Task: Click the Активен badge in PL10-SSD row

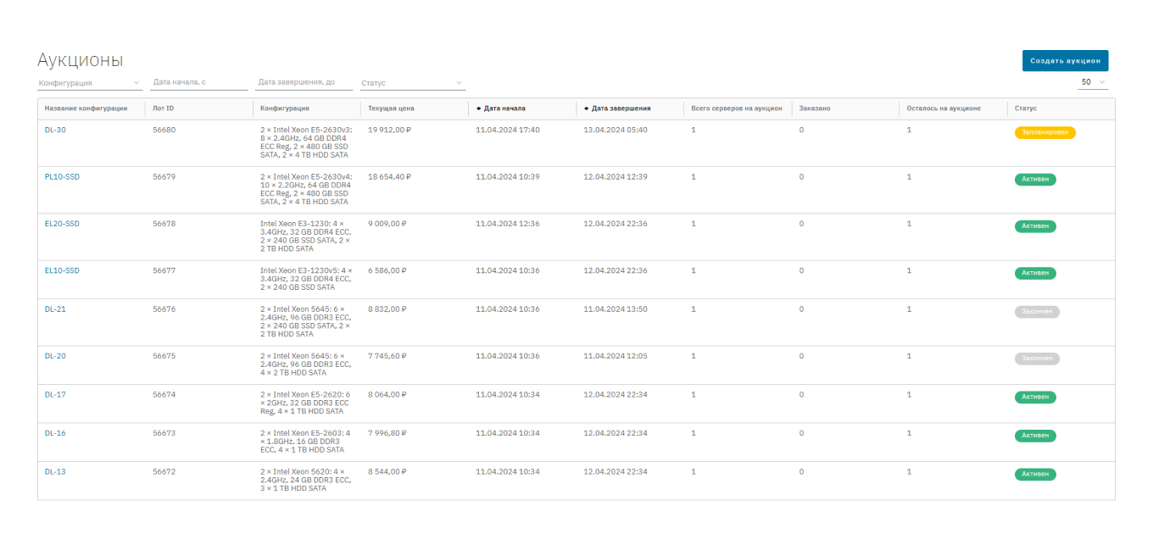Action: click(1035, 180)
